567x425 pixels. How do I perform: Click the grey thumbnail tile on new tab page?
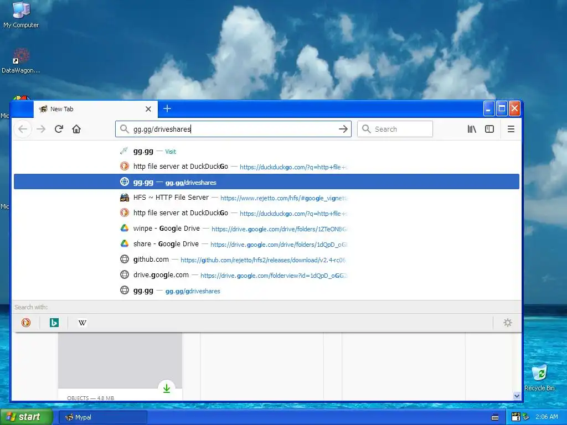click(x=120, y=360)
